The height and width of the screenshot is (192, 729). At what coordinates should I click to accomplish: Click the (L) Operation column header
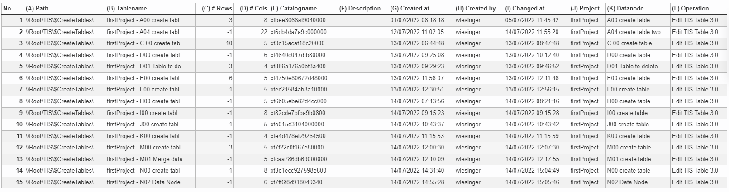pyautogui.click(x=698, y=9)
